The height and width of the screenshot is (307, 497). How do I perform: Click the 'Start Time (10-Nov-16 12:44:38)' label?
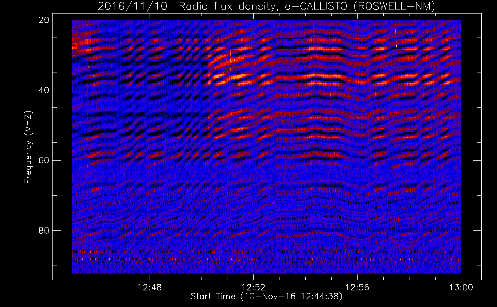[x=266, y=297]
